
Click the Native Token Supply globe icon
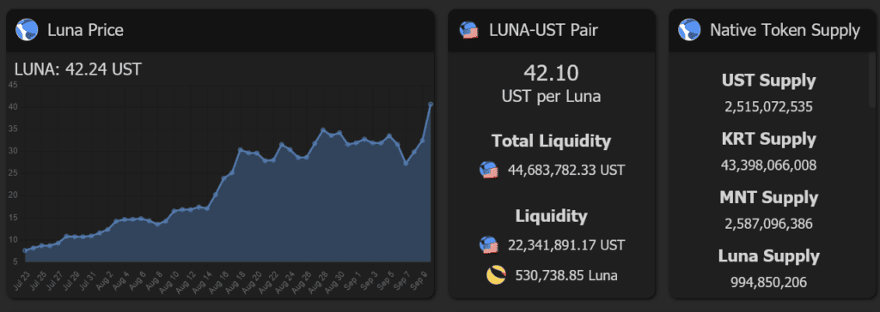coord(689,30)
